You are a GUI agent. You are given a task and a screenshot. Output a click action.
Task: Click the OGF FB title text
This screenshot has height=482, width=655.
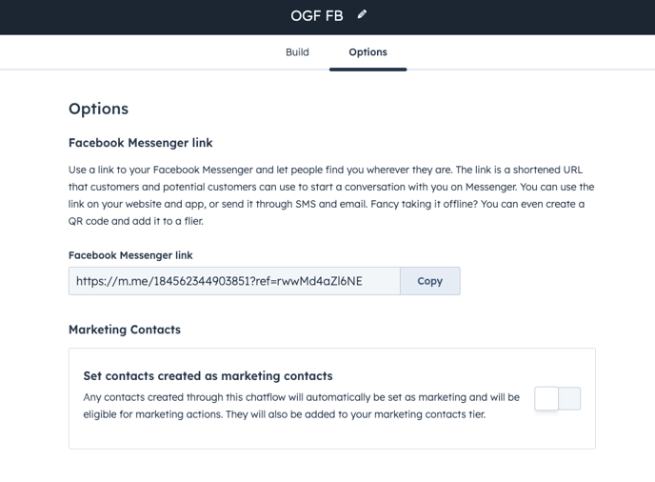[x=317, y=16]
